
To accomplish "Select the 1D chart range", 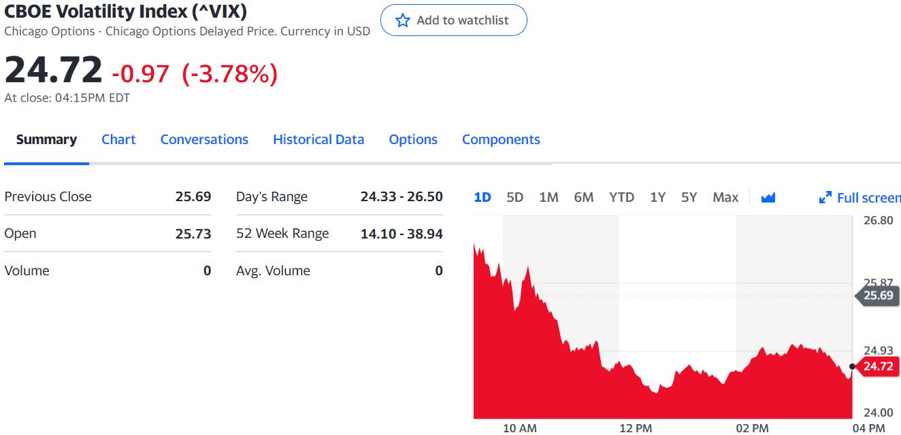I will point(482,197).
